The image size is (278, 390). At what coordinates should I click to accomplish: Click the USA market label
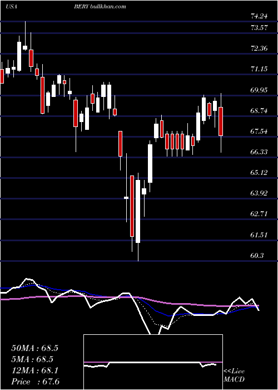click(x=12, y=7)
